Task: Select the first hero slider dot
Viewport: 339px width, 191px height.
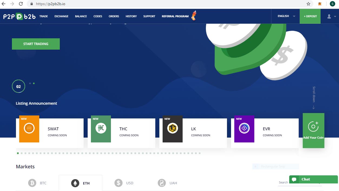Action: tap(30, 83)
